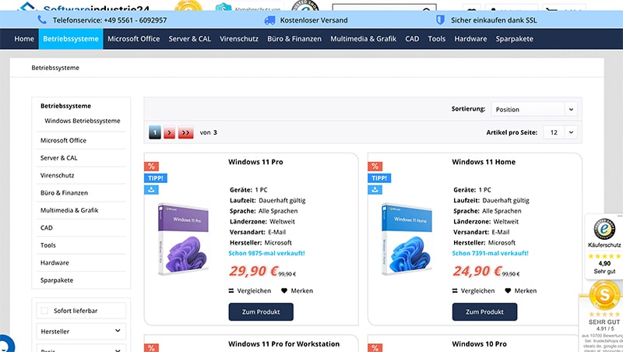Select Server & CAL in sidebar list
Screen dimensions: 623x352
[59, 158]
